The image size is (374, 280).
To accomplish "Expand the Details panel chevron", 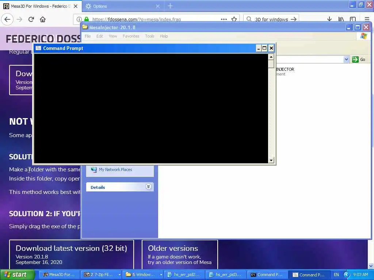I will pos(148,187).
